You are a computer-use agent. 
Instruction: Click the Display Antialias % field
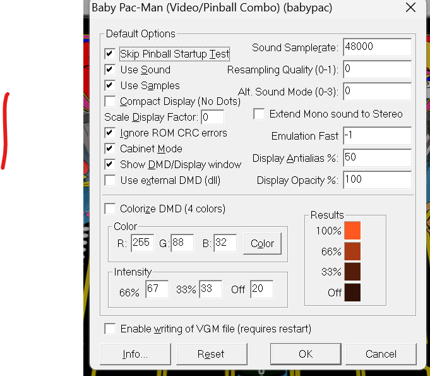tap(377, 158)
